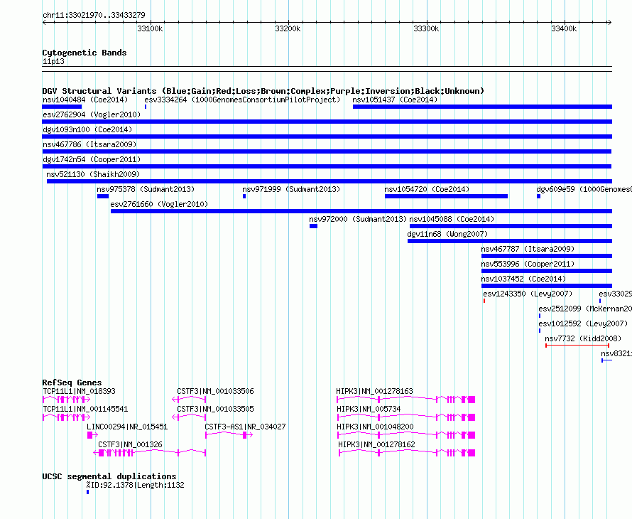This screenshot has width=632, height=519.
Task: Click the nsv467787 (Itsara2009) variant bar
Action: [547, 256]
